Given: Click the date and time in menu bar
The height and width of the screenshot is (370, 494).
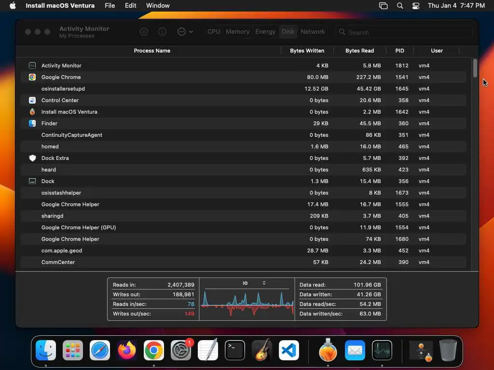Looking at the screenshot, I should (x=456, y=6).
